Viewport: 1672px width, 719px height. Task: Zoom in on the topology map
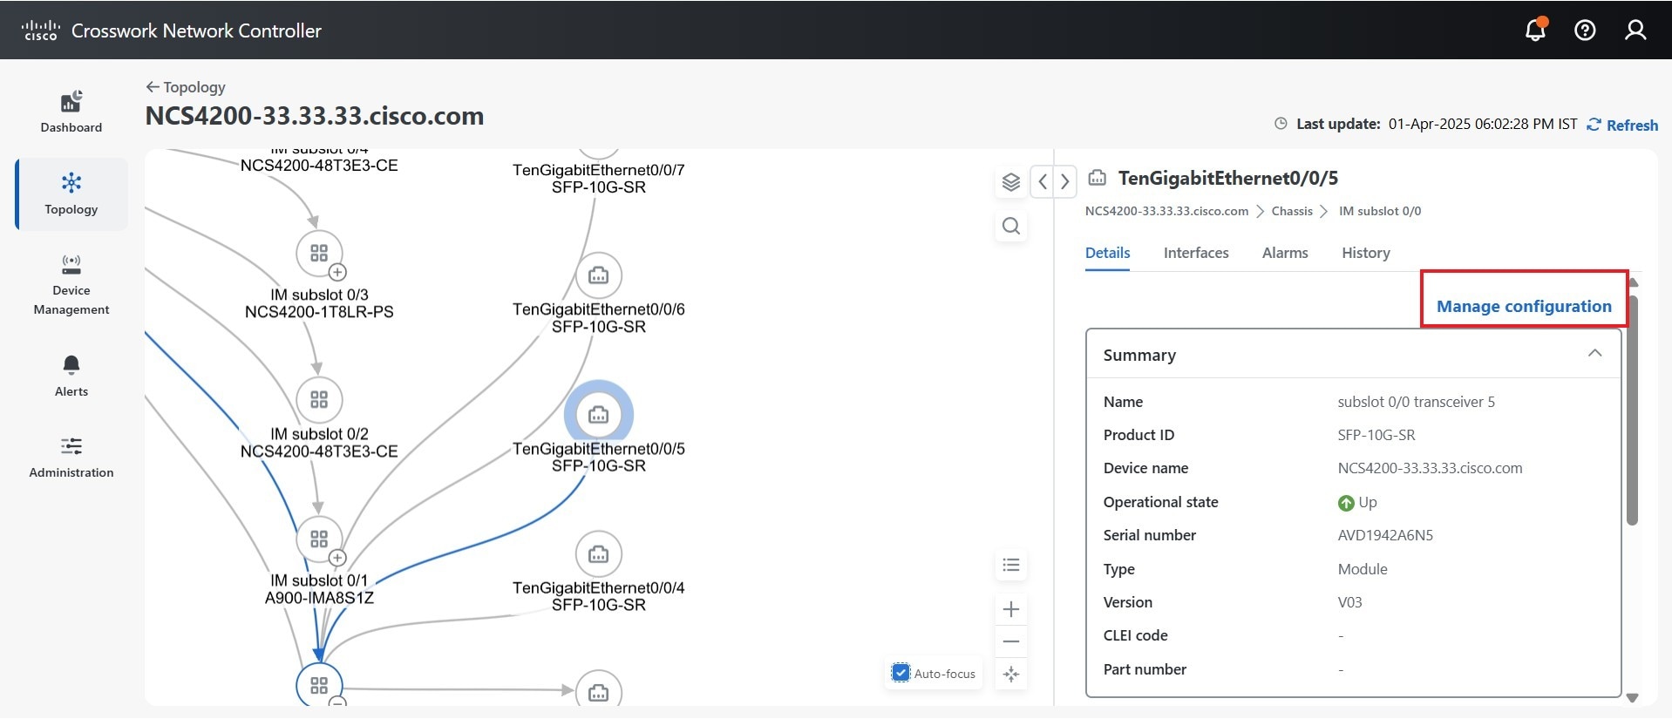pyautogui.click(x=1010, y=609)
